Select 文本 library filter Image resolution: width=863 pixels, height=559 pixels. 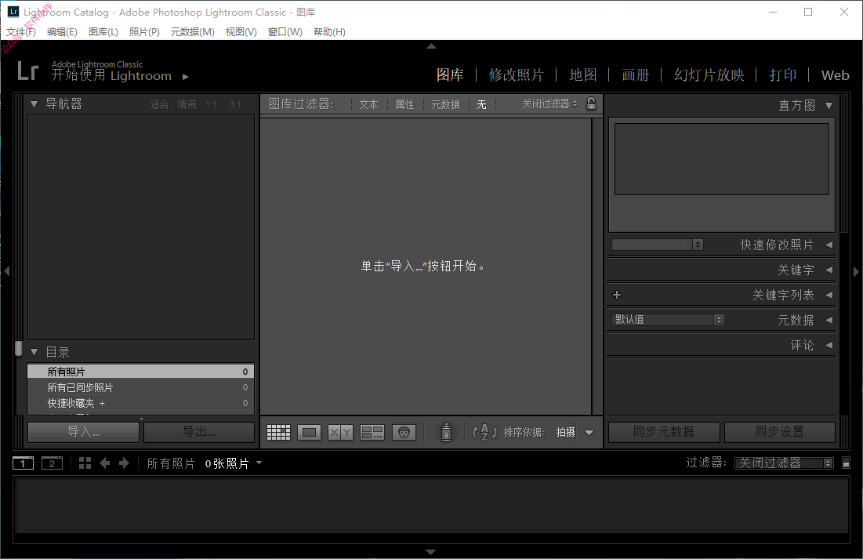point(368,104)
